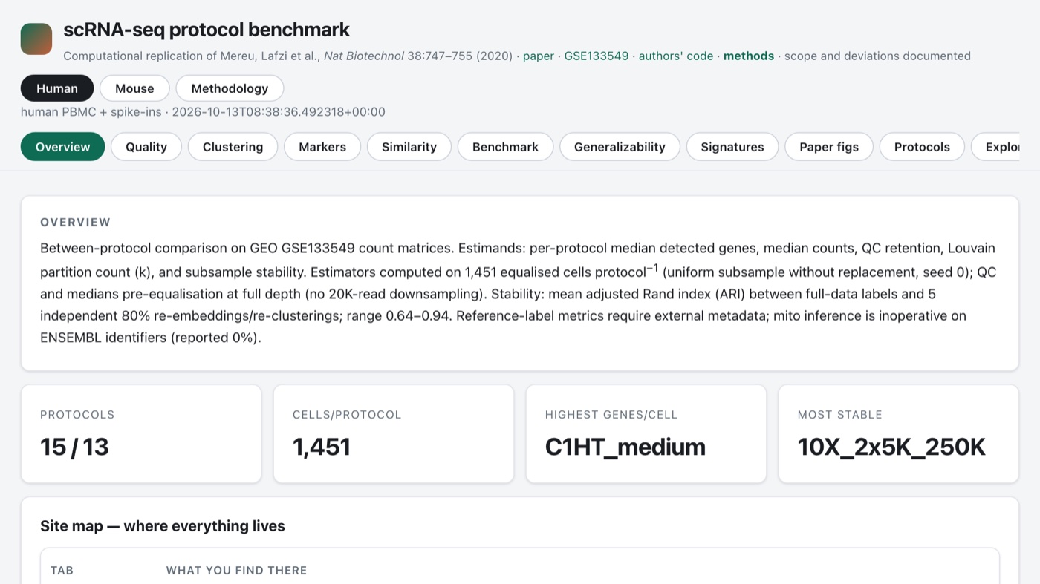
Task: Click the 10X_2x5K_250K most stable value
Action: coord(891,447)
